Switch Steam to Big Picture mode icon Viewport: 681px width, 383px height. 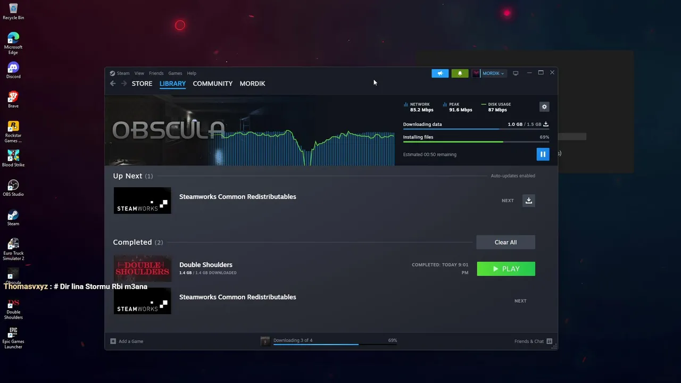pyautogui.click(x=516, y=73)
